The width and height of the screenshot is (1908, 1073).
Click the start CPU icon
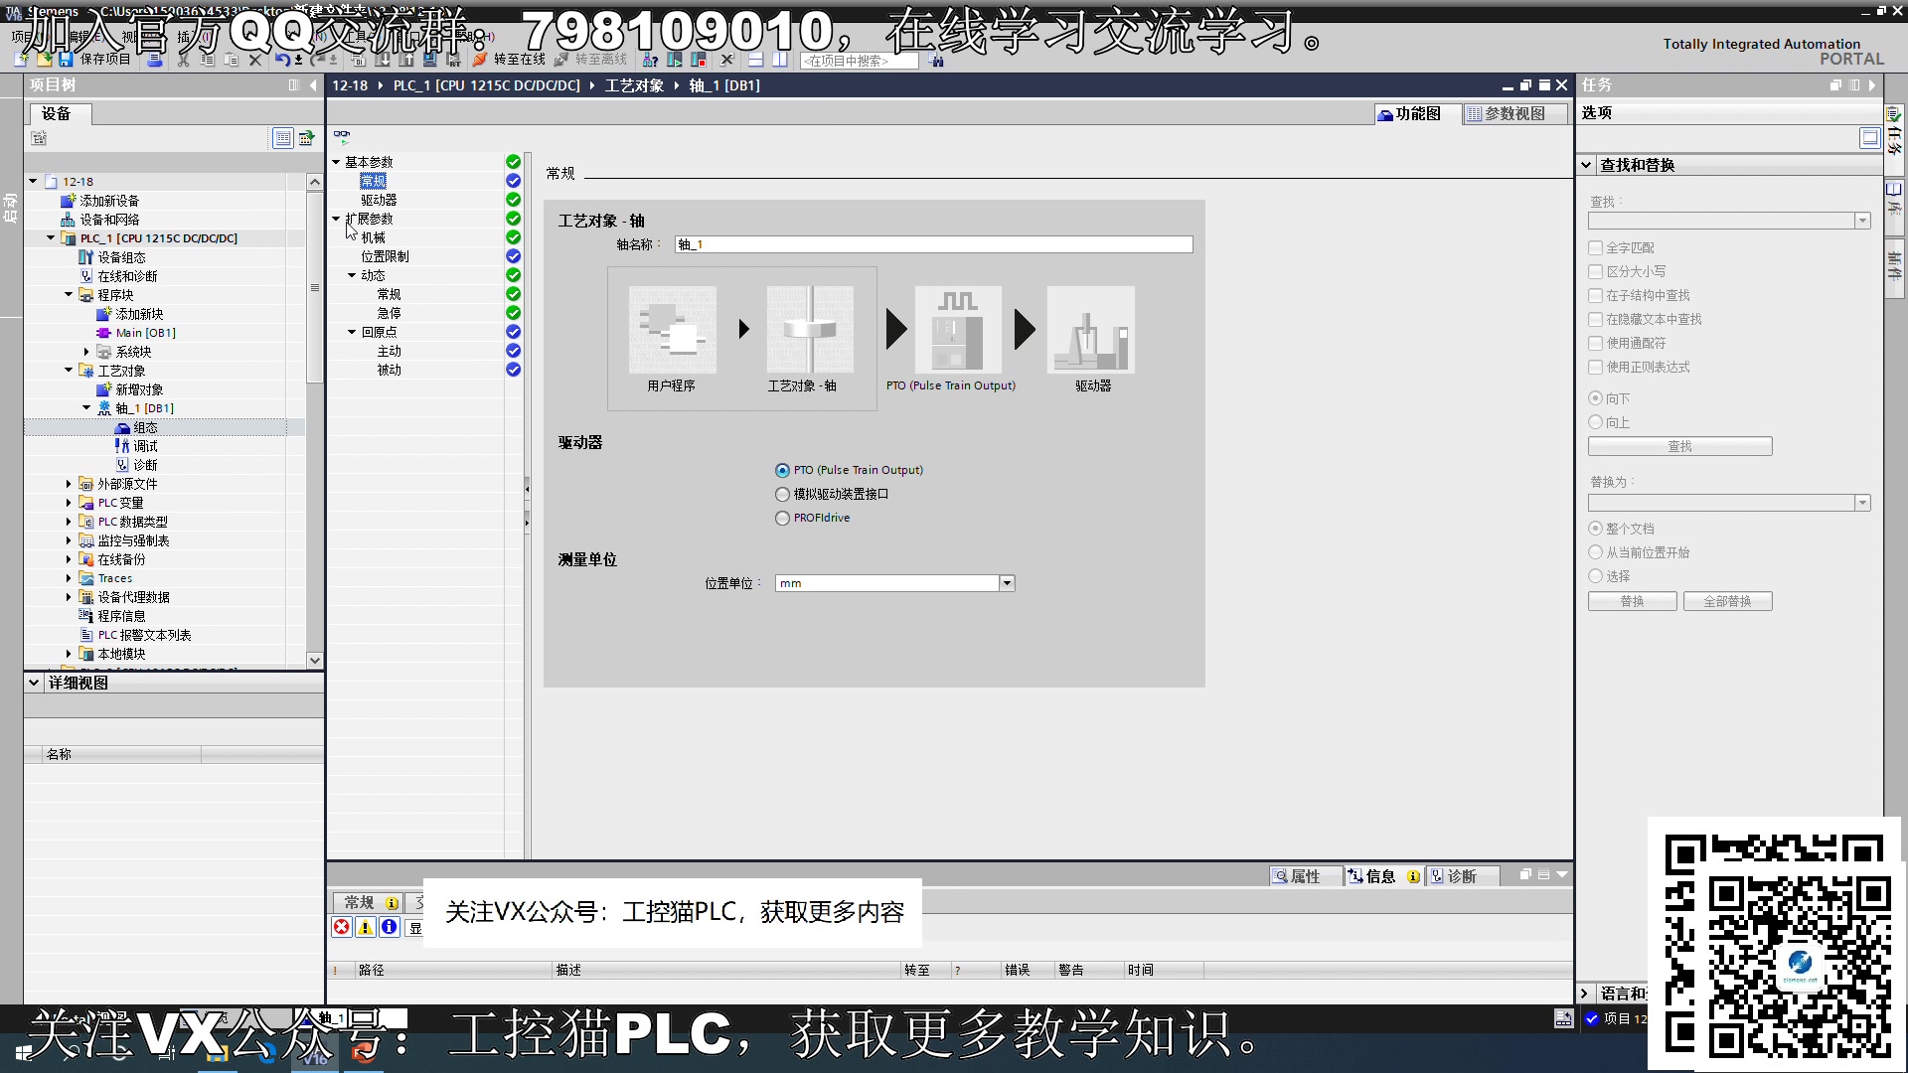click(x=675, y=60)
